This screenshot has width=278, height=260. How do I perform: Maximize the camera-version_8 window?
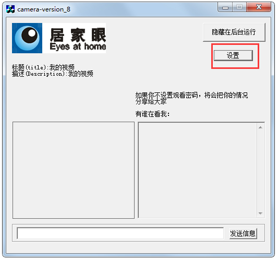coord(239,7)
